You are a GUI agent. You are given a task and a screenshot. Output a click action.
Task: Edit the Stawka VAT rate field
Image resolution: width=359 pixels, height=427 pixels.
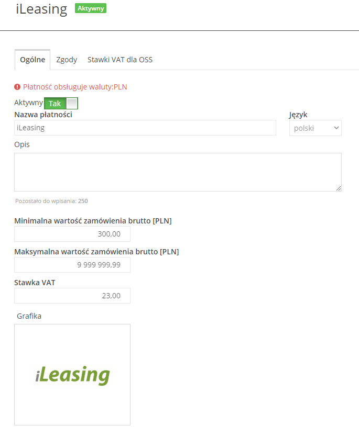coord(72,296)
